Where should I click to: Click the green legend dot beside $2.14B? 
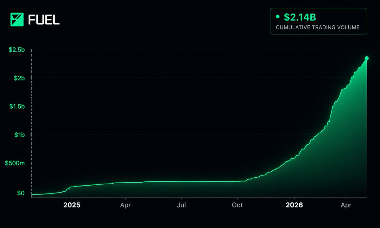tap(278, 17)
